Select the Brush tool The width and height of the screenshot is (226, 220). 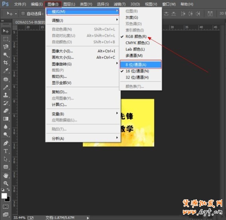pos(6,87)
